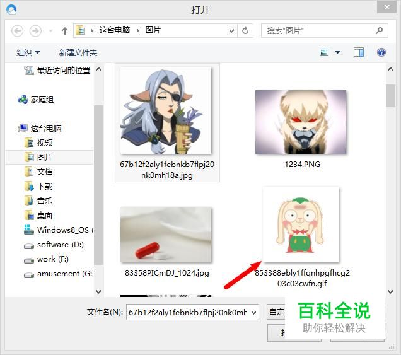Click the 最近访问的位置 icon
This screenshot has height=355, width=401.
(29, 71)
